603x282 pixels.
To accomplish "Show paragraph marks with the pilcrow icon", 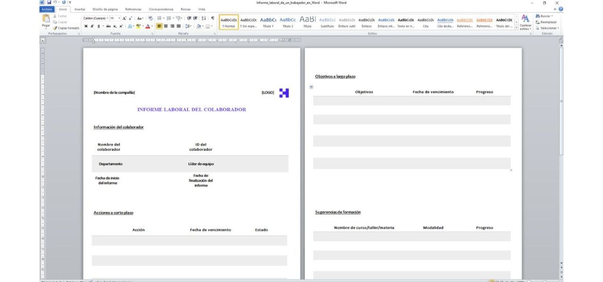I will [213, 18].
